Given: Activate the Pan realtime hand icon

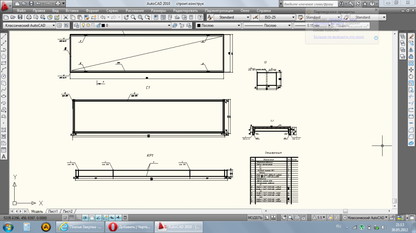Looking at the screenshot, I should (126, 17).
